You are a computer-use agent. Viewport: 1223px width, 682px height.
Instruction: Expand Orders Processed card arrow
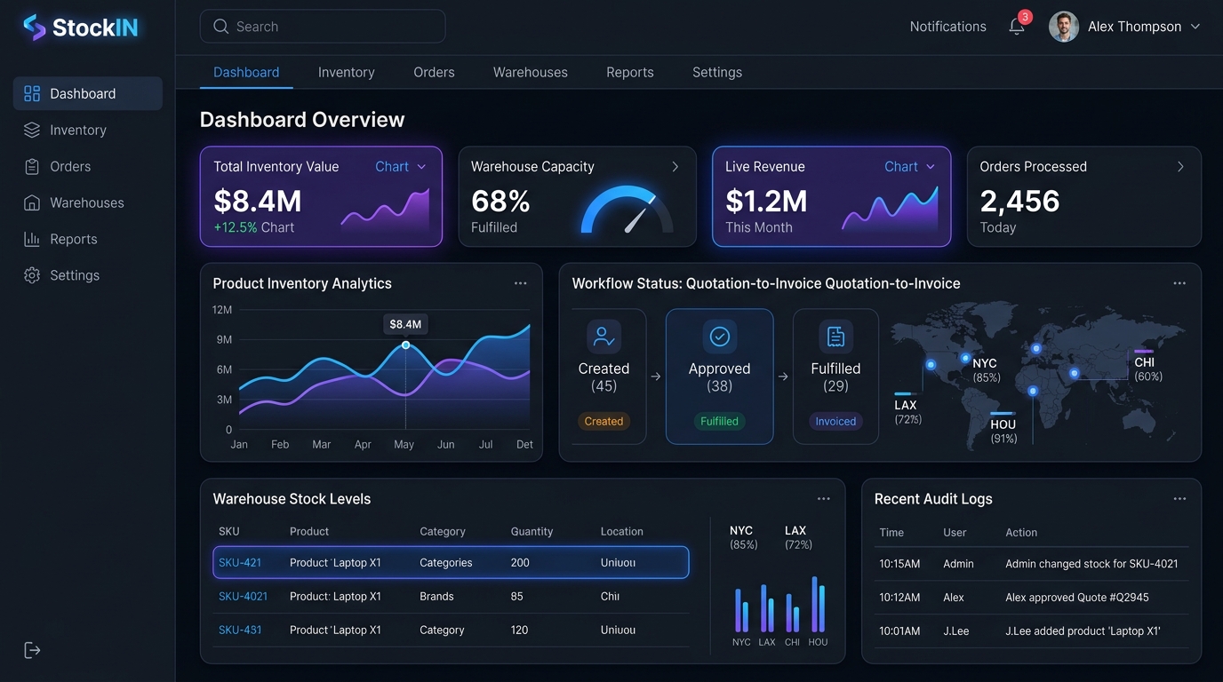[1180, 167]
